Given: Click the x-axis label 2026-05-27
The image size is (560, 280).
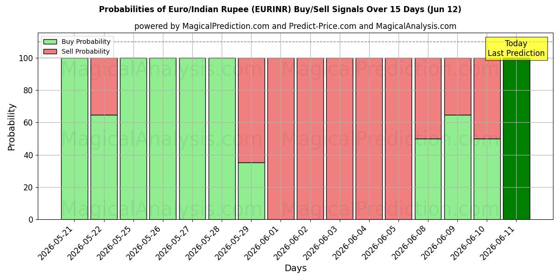Looking at the screenshot, I should tap(174, 242).
